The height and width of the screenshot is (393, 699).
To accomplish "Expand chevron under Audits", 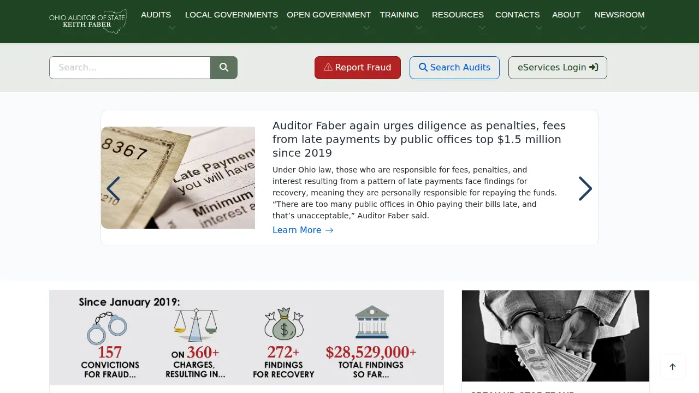I will (172, 28).
